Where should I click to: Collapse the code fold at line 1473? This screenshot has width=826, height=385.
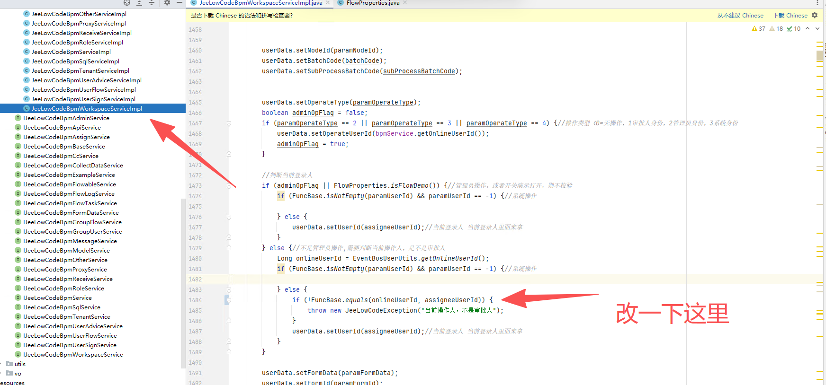(229, 186)
